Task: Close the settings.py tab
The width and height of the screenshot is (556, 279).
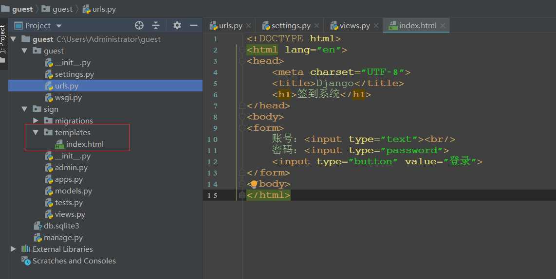Action: [316, 26]
